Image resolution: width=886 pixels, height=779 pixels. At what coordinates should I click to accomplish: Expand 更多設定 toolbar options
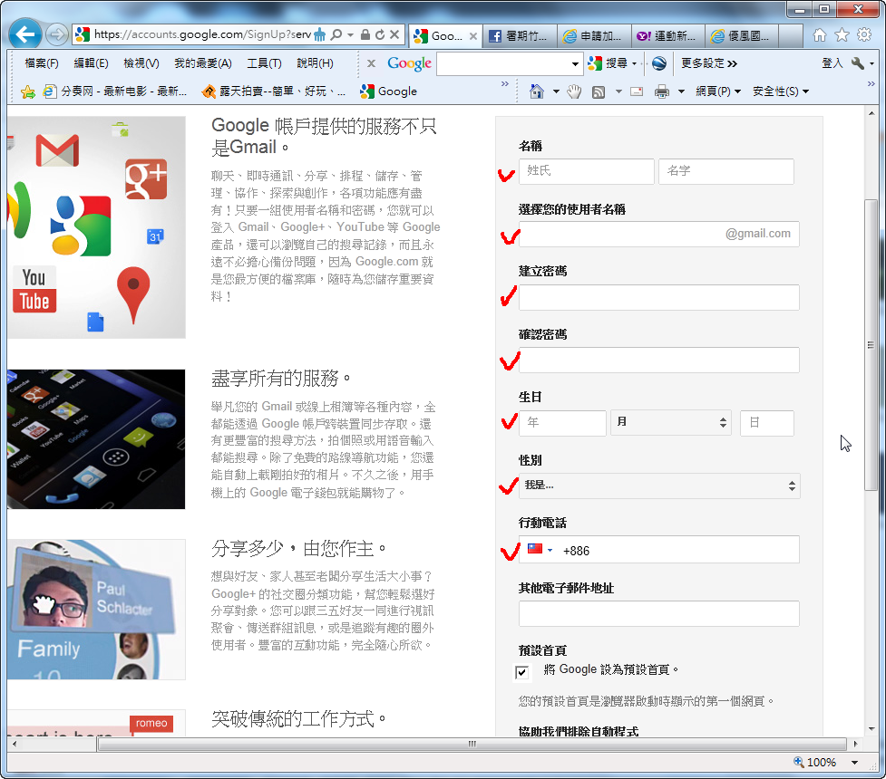[708, 63]
